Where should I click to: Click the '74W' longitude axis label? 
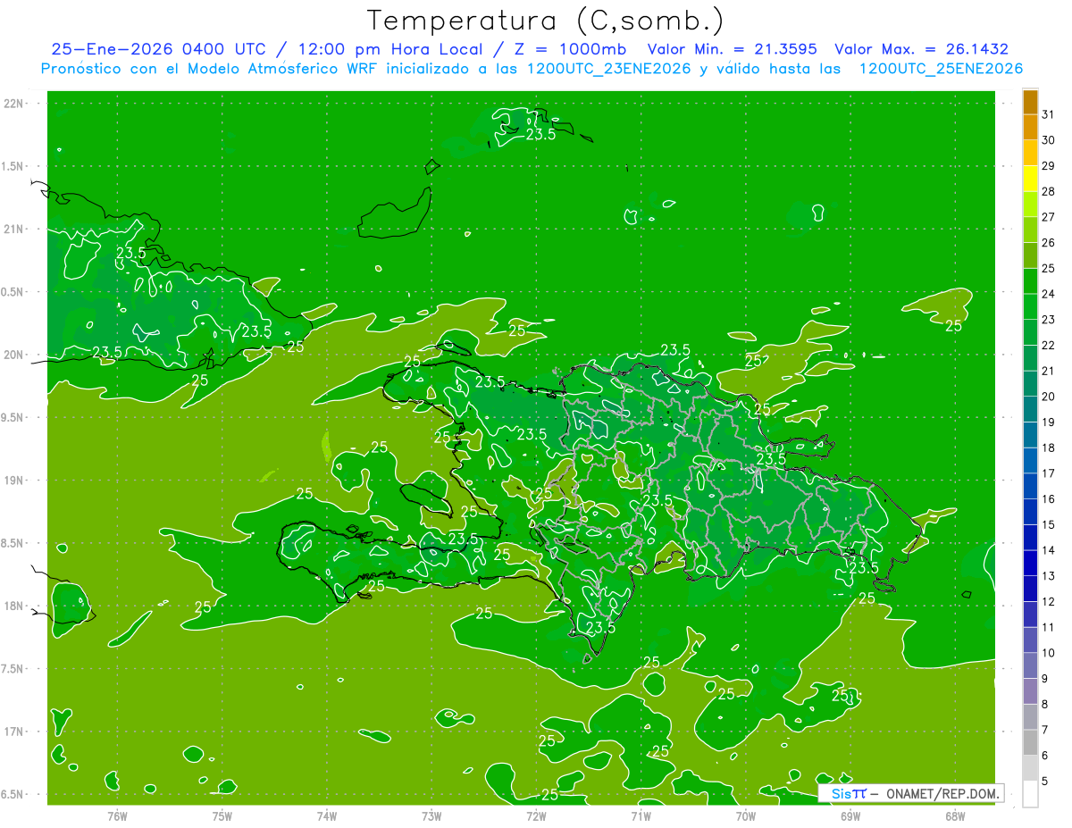(327, 816)
